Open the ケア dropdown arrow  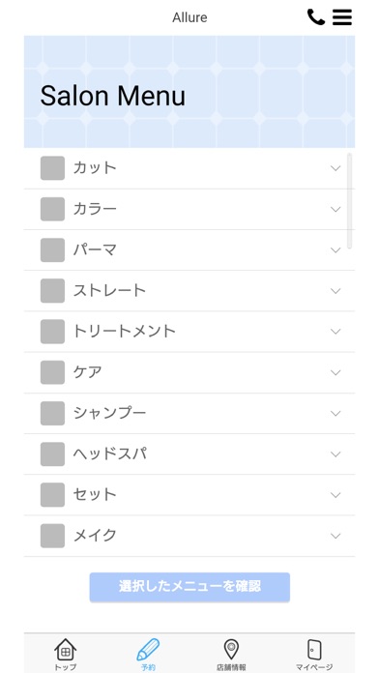(x=335, y=372)
